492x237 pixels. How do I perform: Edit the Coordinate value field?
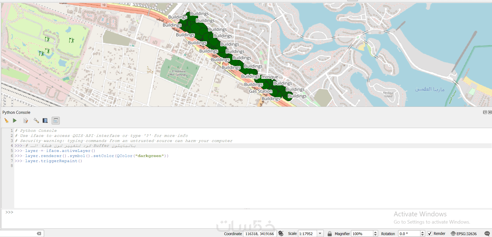(x=260, y=234)
